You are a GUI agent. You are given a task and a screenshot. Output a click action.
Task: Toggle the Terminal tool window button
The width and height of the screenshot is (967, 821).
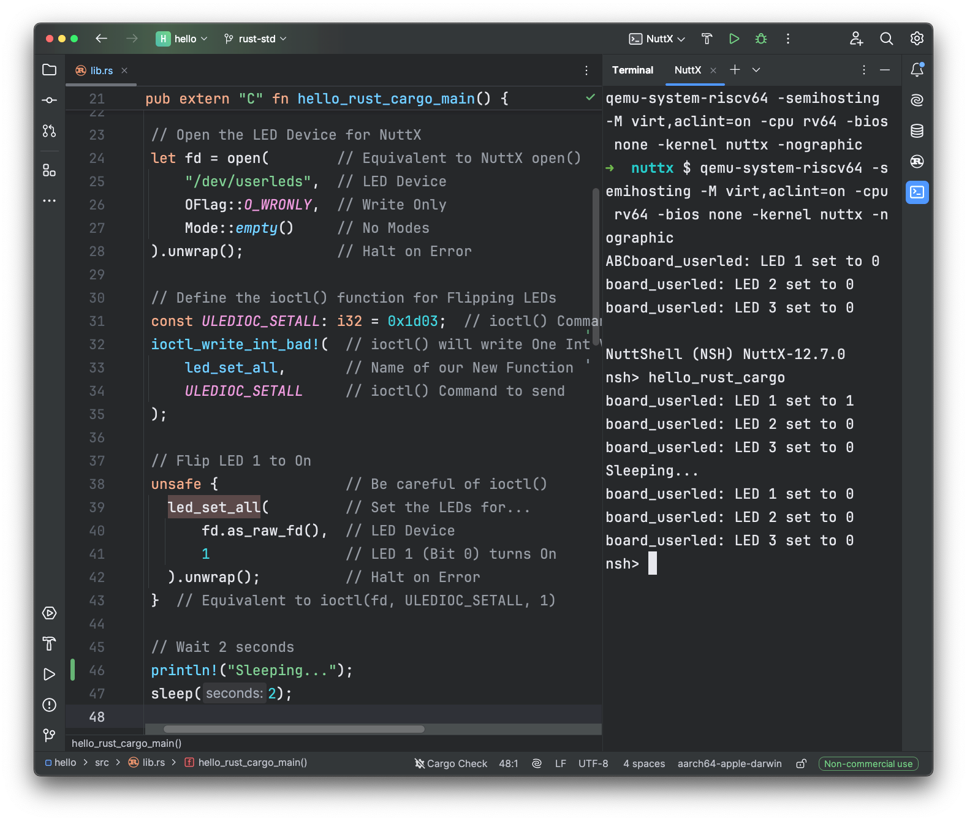(917, 192)
